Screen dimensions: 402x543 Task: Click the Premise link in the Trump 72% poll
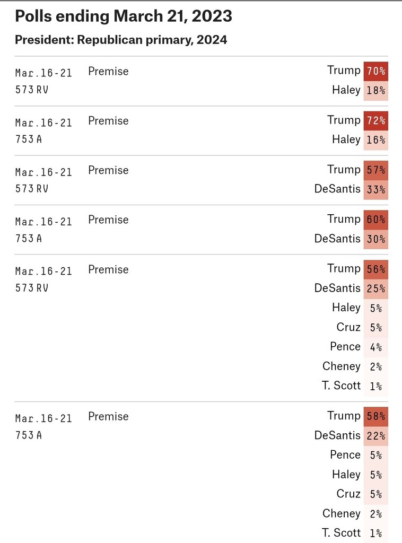(x=108, y=121)
